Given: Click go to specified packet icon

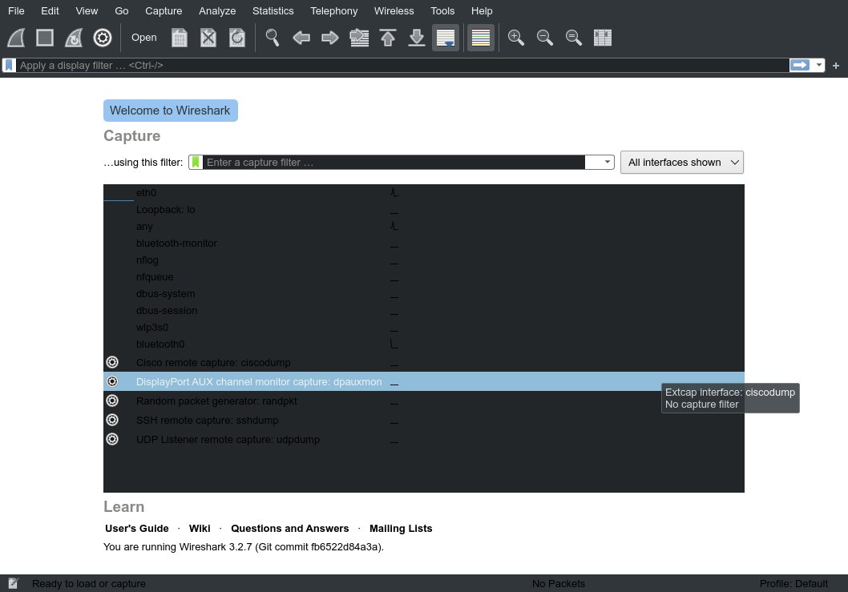Looking at the screenshot, I should [359, 38].
